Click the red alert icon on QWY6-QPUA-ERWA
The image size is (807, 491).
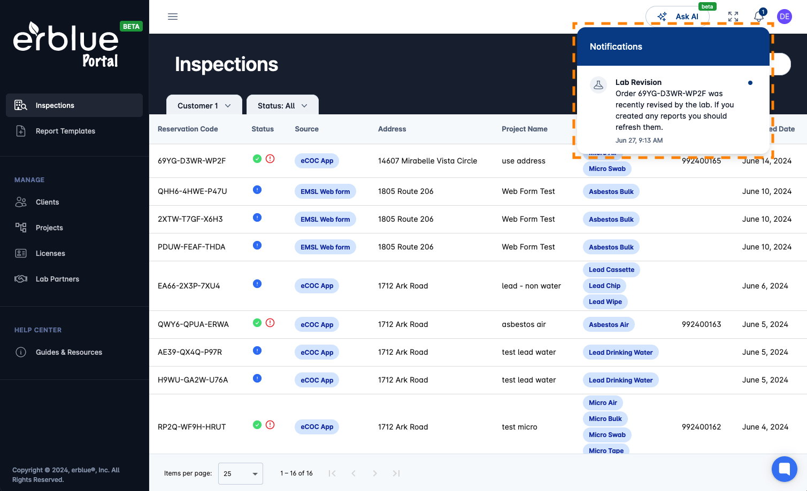click(270, 323)
